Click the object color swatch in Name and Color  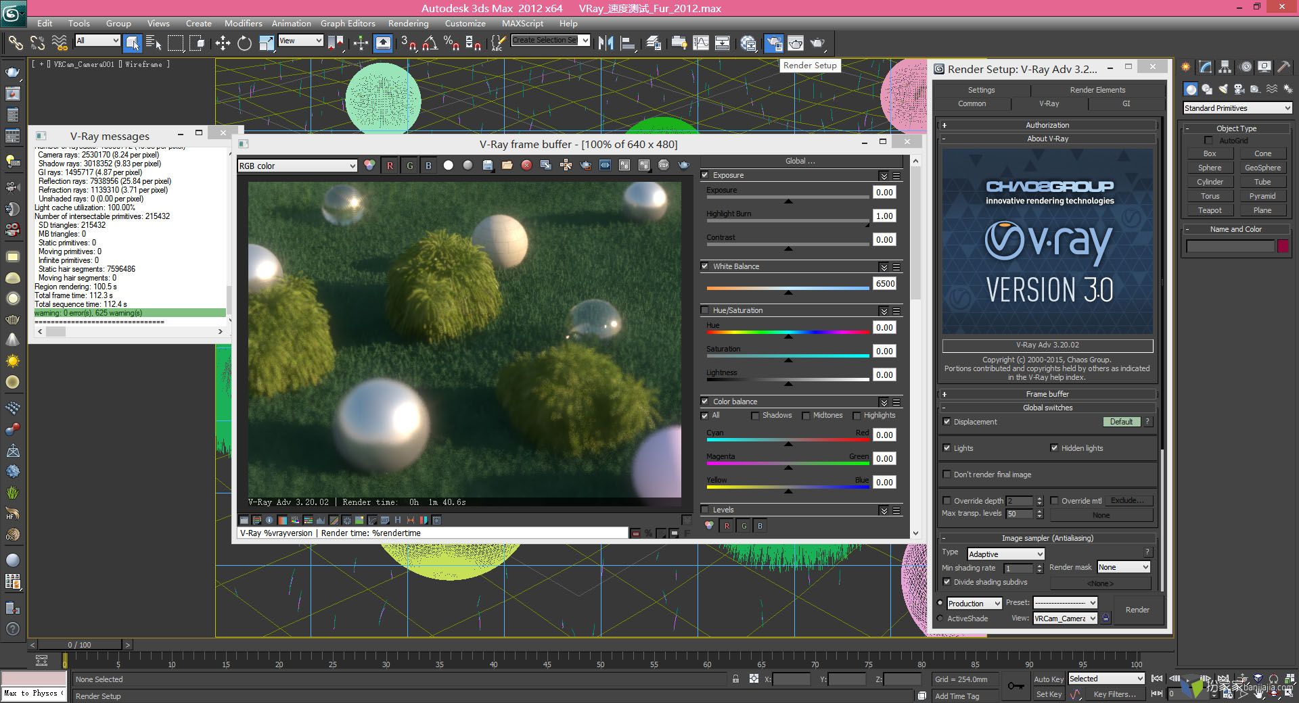pos(1283,247)
